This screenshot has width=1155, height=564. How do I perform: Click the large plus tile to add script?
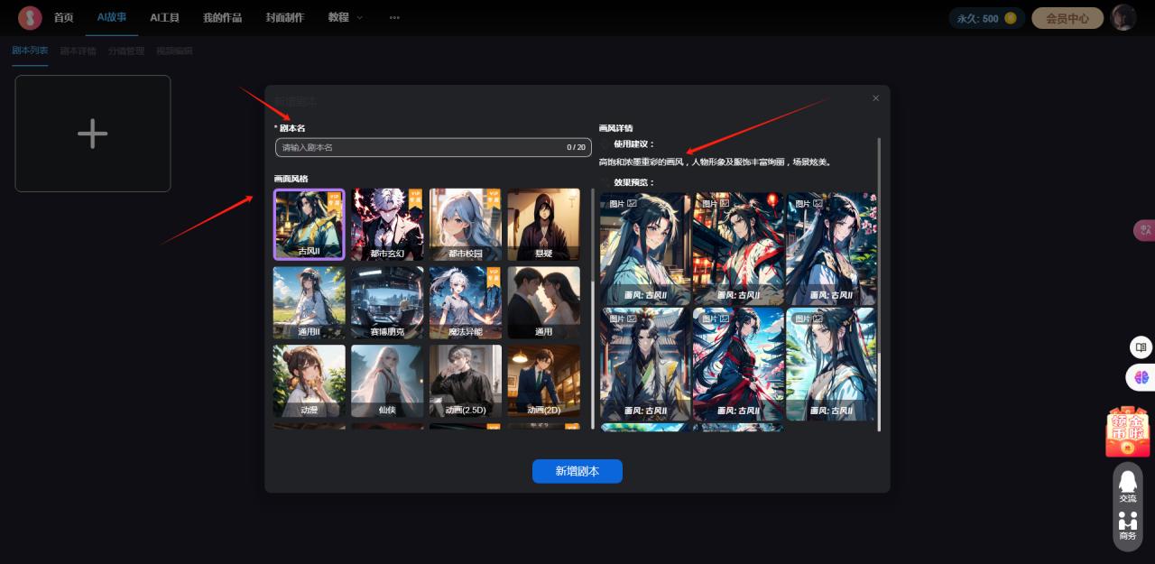click(93, 134)
